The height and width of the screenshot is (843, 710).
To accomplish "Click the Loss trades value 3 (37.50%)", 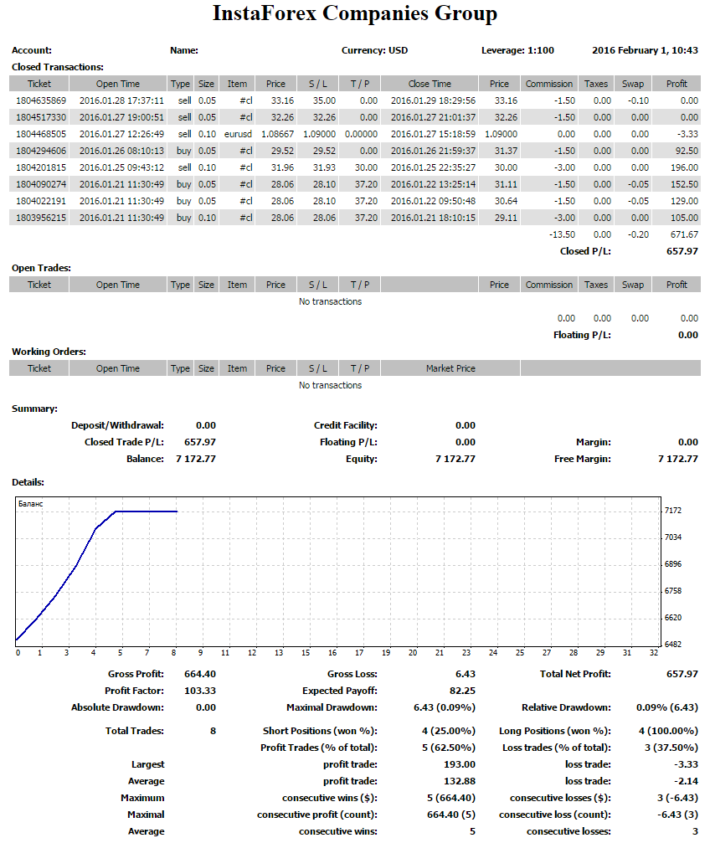I will pos(671,748).
